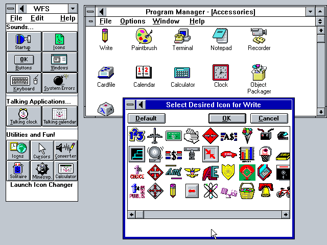Open the Terminal program icon
The height and width of the screenshot is (245, 327).
pyautogui.click(x=182, y=36)
